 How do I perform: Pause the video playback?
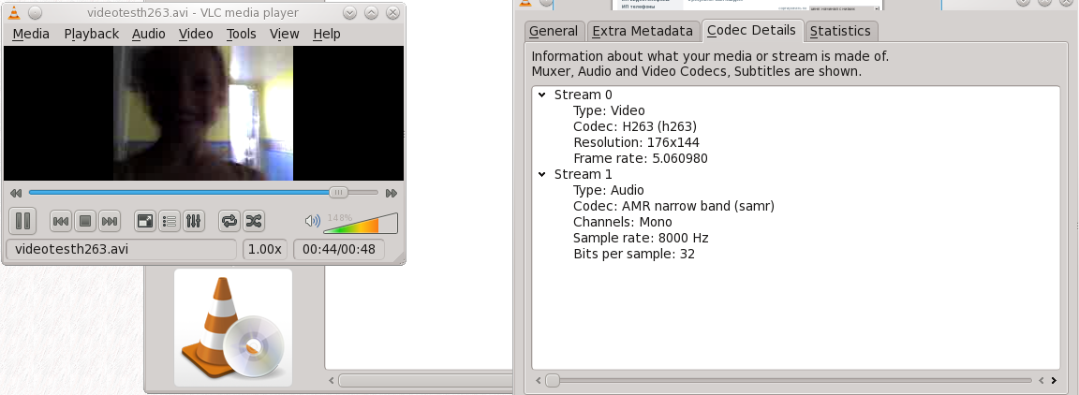[22, 221]
